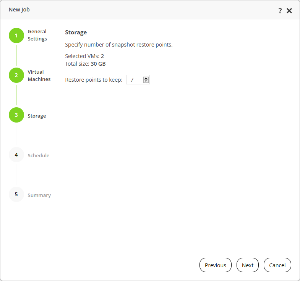Open the help question mark icon

tap(280, 11)
